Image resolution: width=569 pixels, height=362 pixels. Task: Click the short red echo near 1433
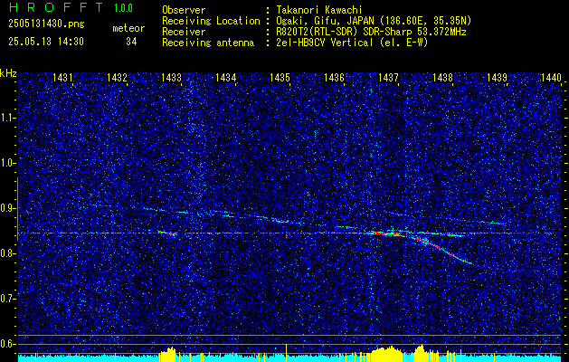click(167, 233)
